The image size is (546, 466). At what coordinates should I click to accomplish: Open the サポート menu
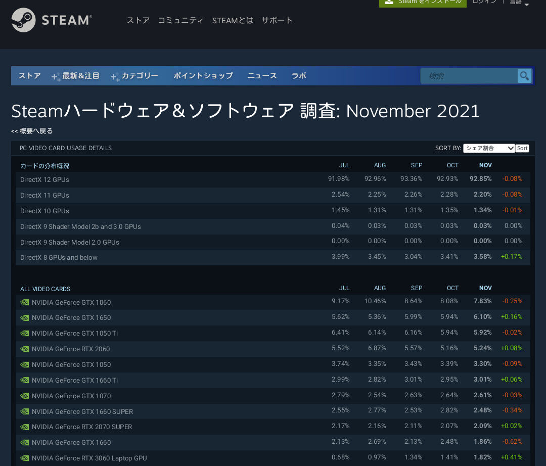[277, 21]
